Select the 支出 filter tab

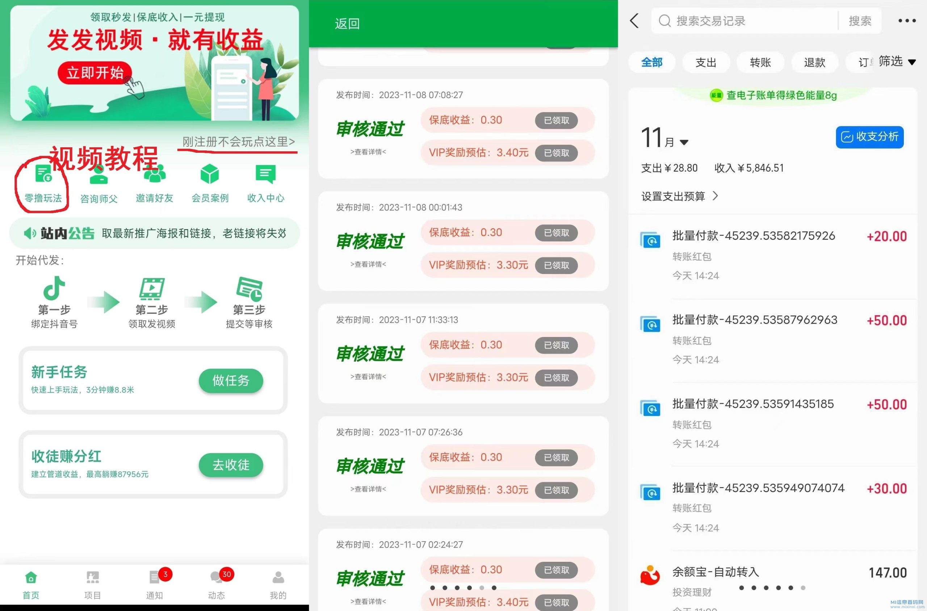[706, 62]
